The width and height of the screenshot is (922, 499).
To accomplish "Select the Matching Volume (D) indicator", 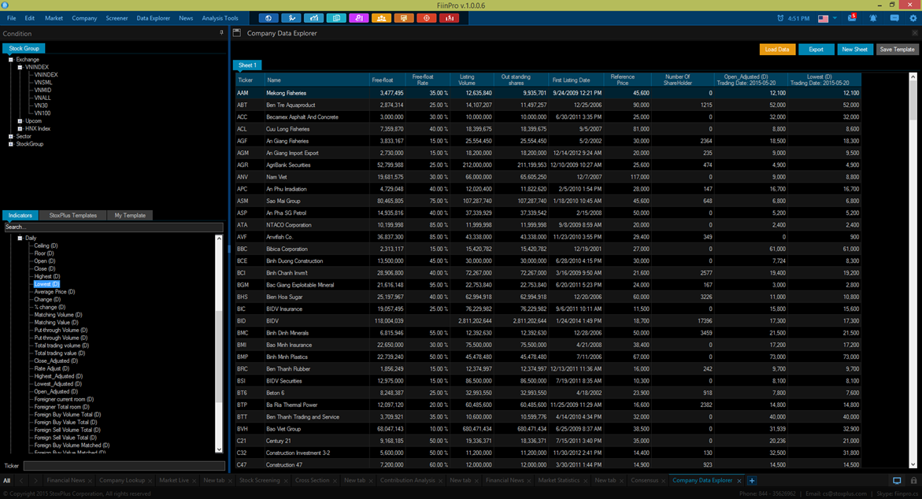I will 58,315.
